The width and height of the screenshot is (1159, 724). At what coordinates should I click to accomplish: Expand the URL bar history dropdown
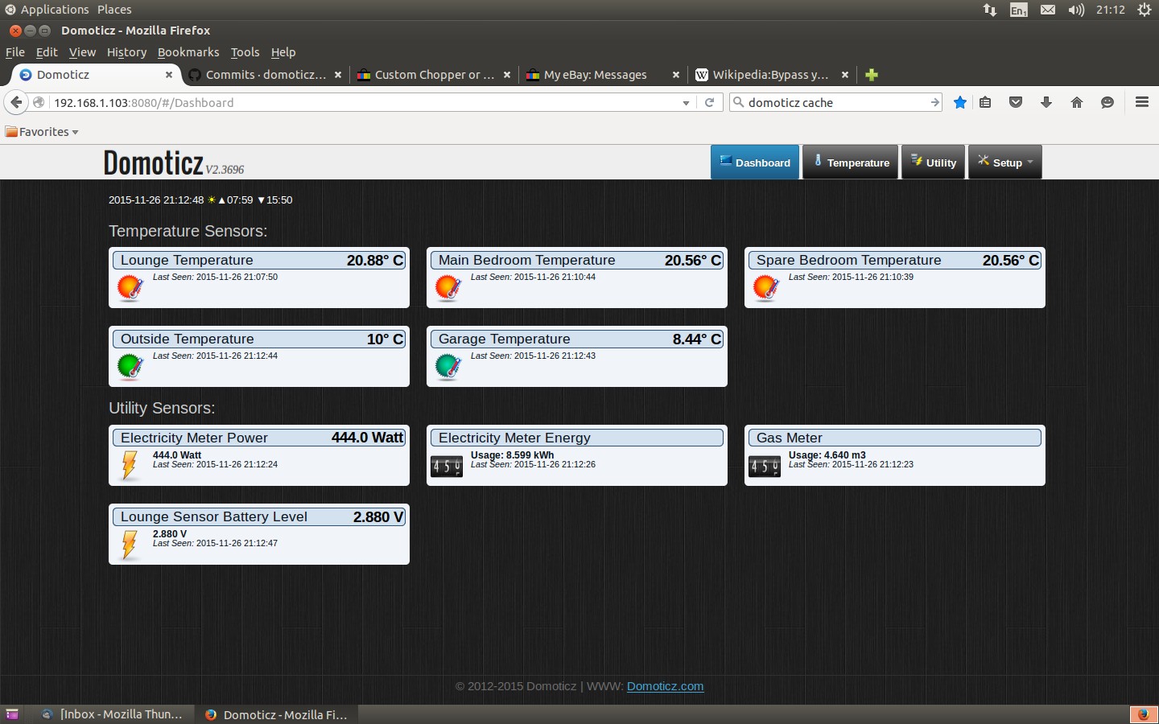pos(686,103)
